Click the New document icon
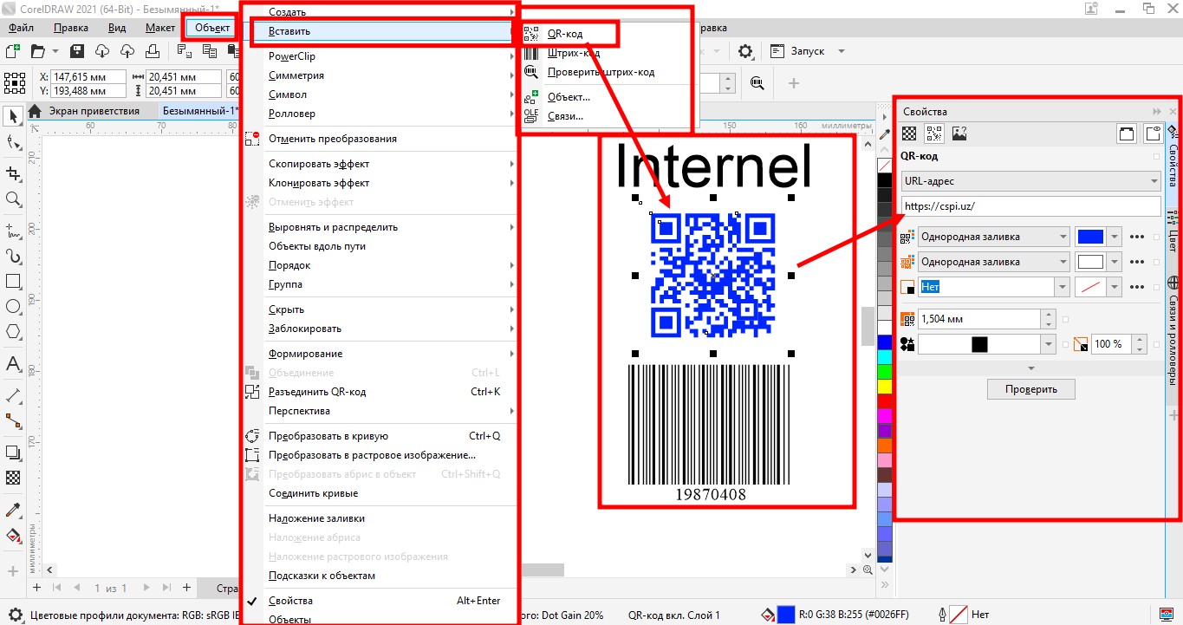The image size is (1183, 625). point(13,51)
